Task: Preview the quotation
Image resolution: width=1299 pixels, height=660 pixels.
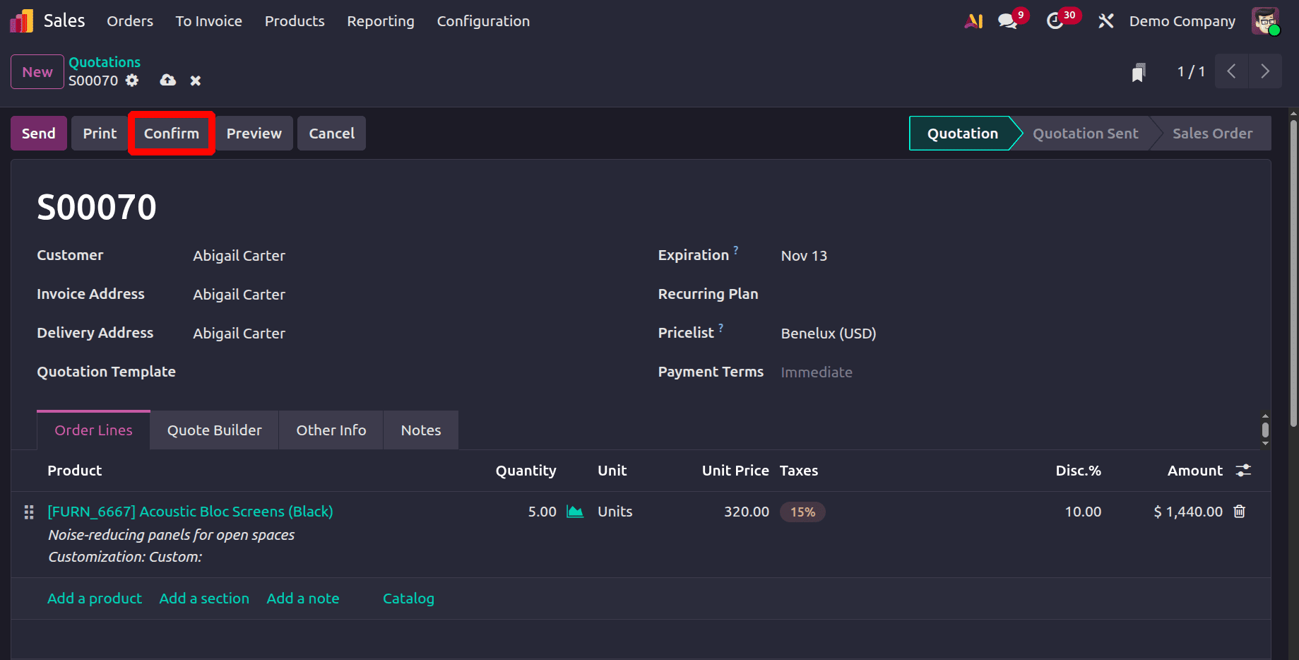Action: tap(254, 134)
